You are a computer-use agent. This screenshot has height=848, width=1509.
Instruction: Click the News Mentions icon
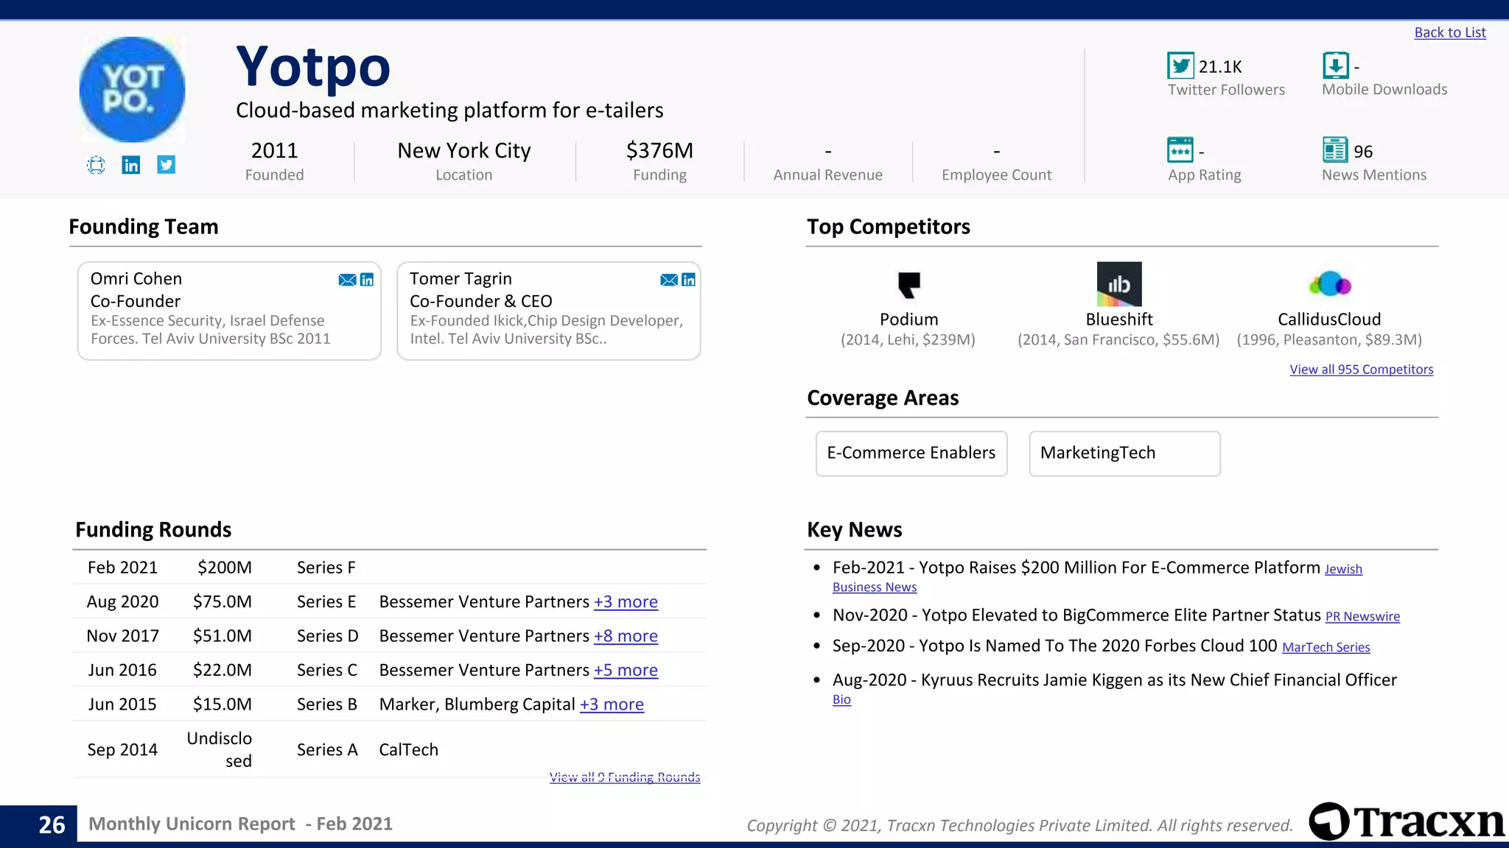pos(1336,150)
